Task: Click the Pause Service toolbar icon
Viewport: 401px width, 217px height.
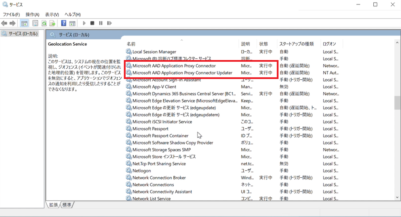Action: pos(101,23)
